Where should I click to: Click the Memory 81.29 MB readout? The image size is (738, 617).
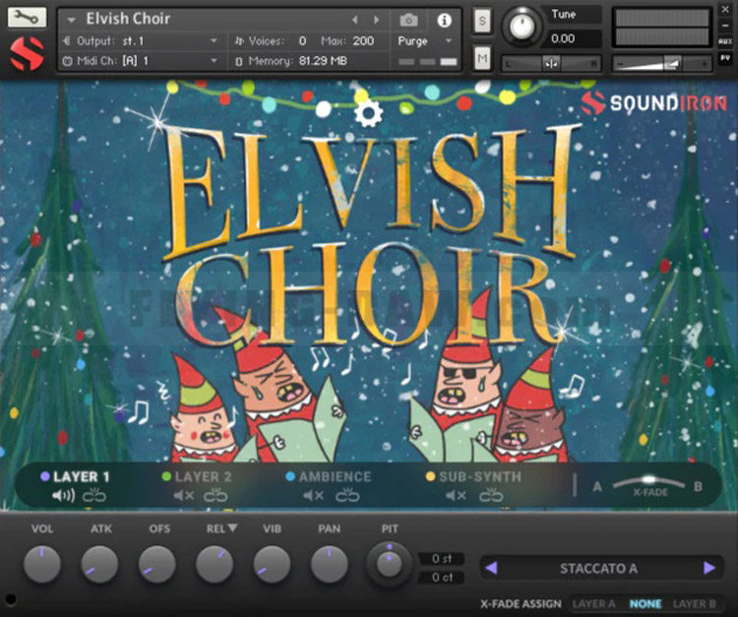tap(323, 61)
